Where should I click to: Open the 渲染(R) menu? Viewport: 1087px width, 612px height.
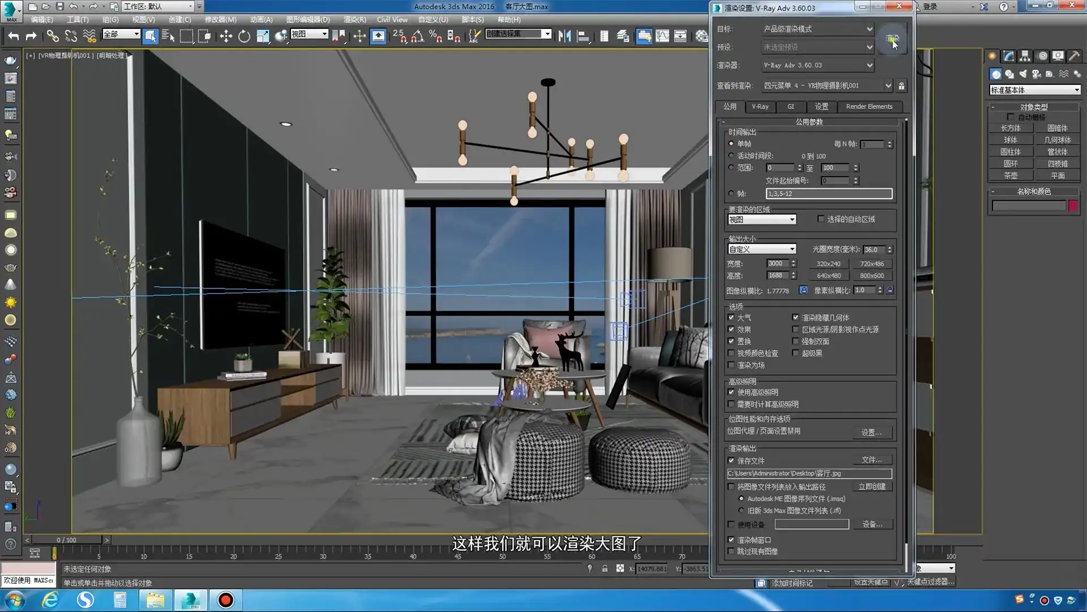[x=354, y=19]
